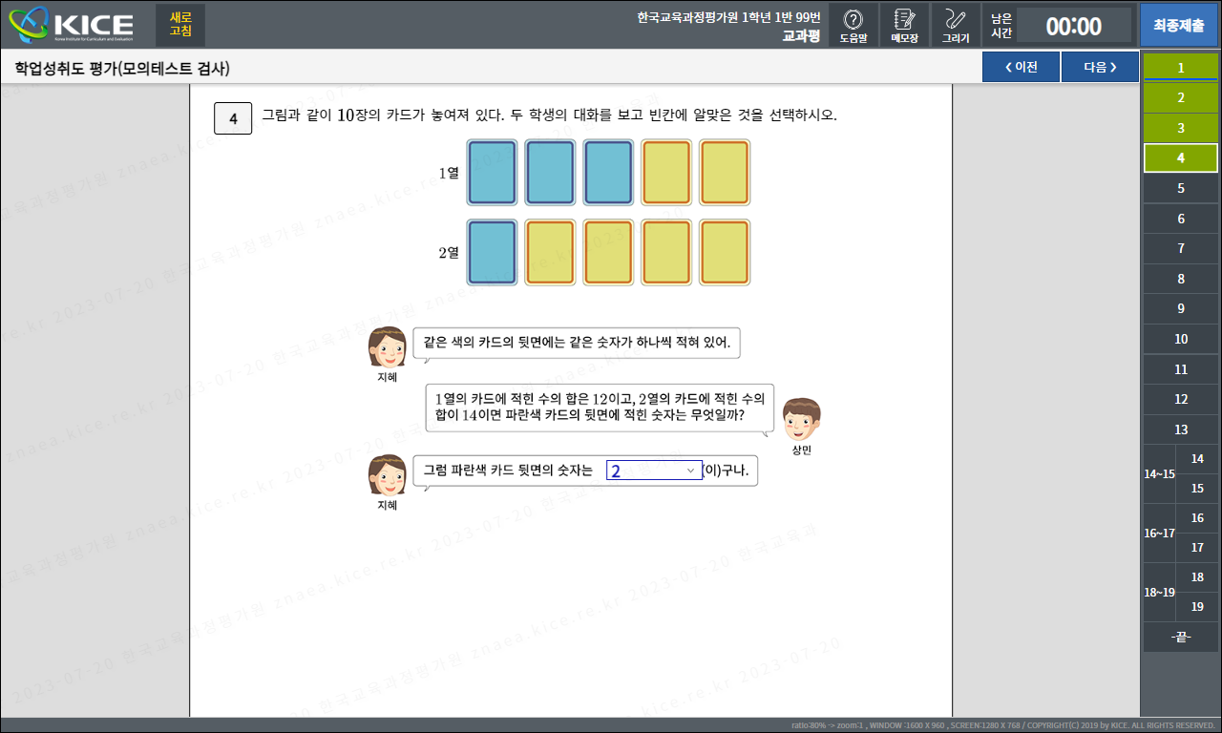
Task: Click the blue card in 2열
Action: [x=492, y=252]
